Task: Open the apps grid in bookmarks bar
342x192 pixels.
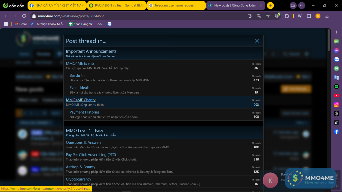Action: pos(6,24)
